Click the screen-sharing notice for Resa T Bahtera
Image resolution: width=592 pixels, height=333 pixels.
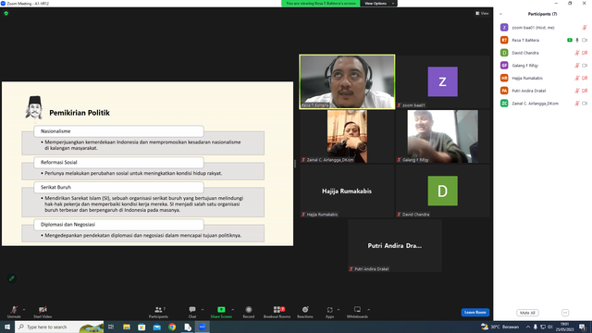click(321, 4)
